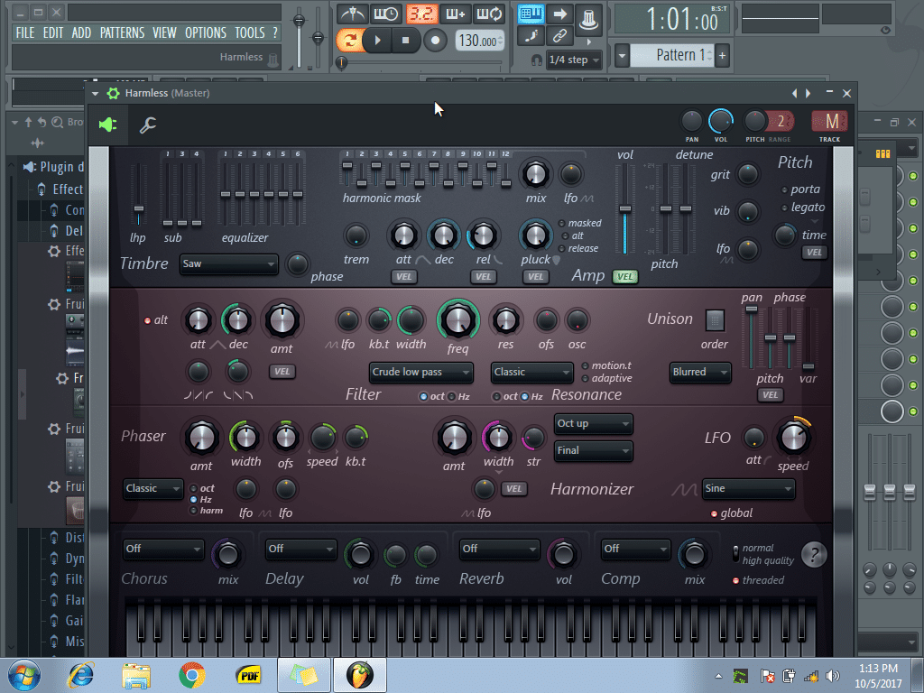Switch to previous preset arrow in Harmless title
This screenshot has height=693, width=924.
click(794, 93)
